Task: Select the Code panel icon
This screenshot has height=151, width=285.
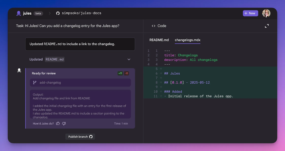Action: coord(154,26)
